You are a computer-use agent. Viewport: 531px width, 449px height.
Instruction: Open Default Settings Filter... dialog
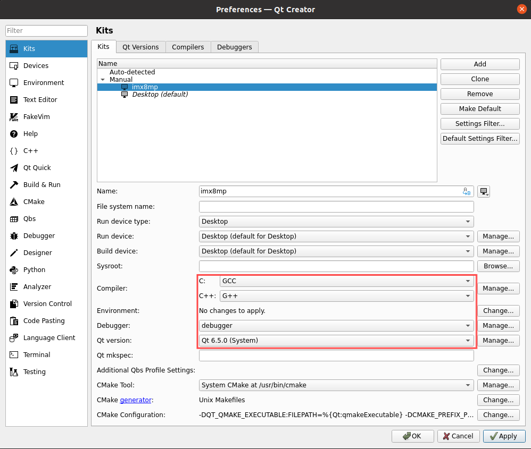480,139
